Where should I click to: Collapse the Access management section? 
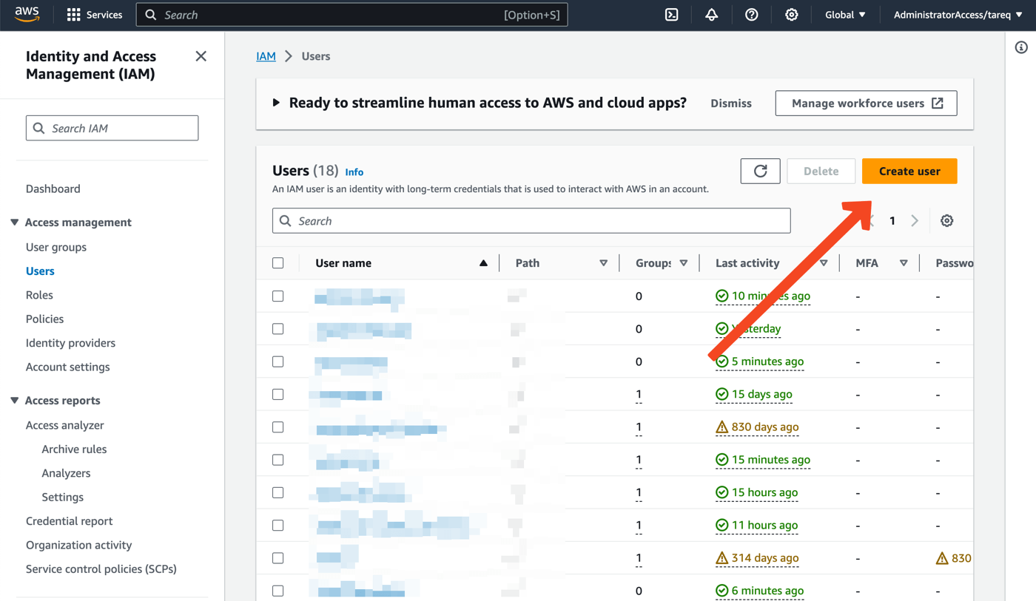pyautogui.click(x=15, y=223)
